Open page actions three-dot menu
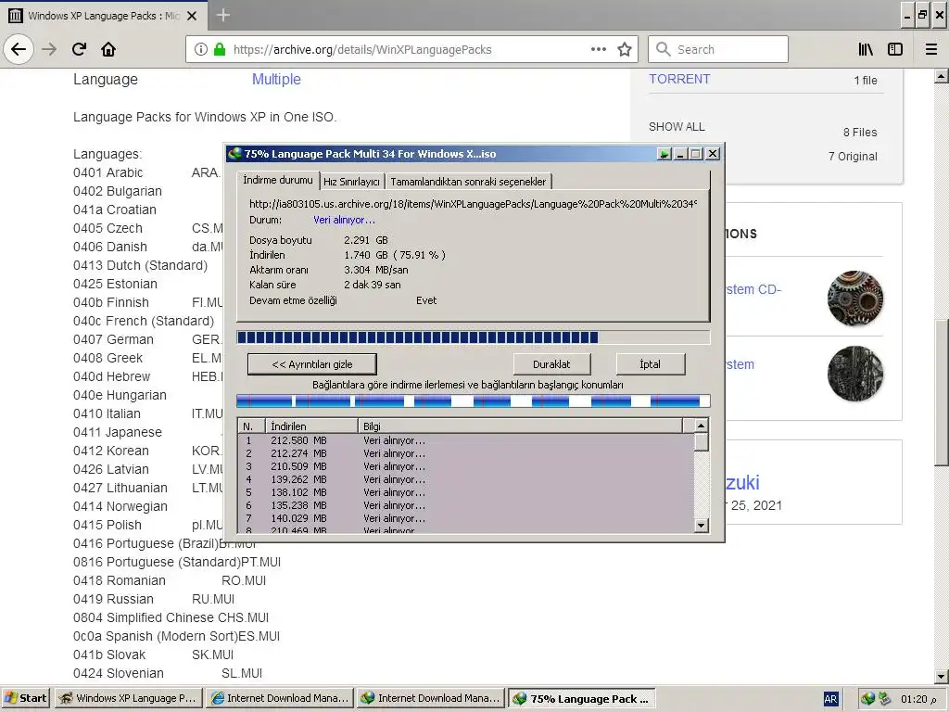949x712 pixels. tap(599, 50)
